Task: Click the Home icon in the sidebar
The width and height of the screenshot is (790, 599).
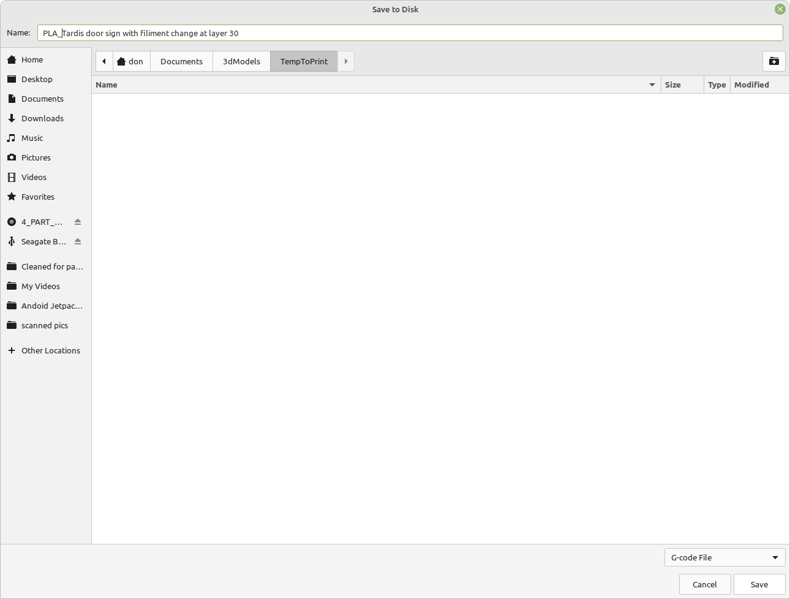Action: click(x=12, y=59)
